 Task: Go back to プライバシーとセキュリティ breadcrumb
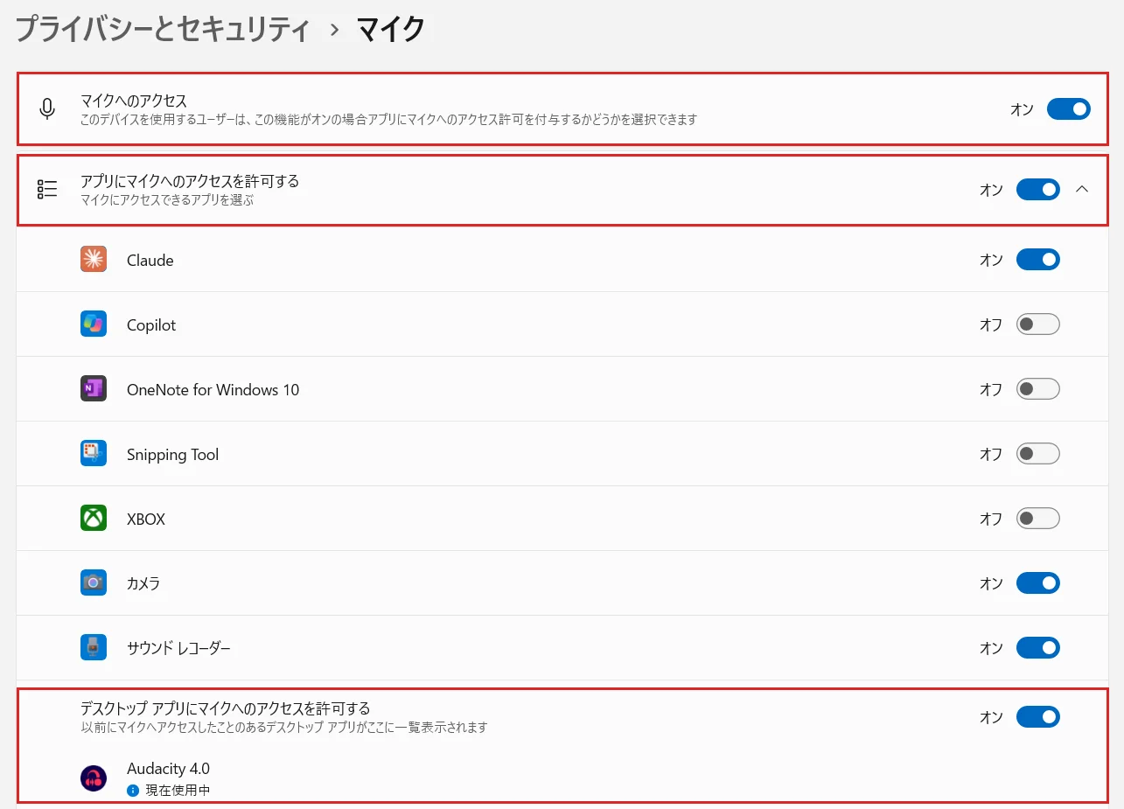coord(163,29)
